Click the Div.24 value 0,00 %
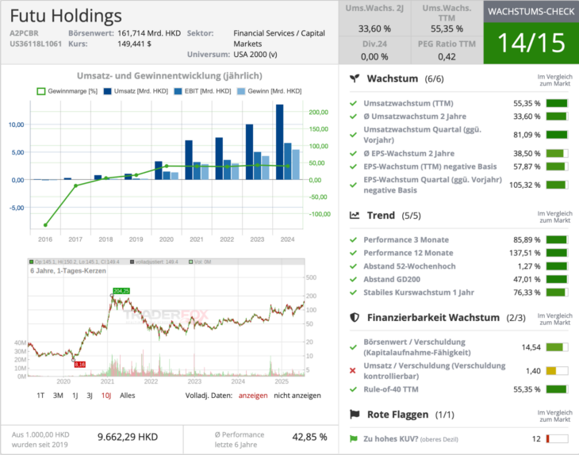 (374, 57)
